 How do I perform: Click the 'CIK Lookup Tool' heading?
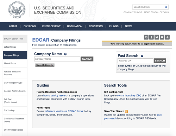point(113,92)
